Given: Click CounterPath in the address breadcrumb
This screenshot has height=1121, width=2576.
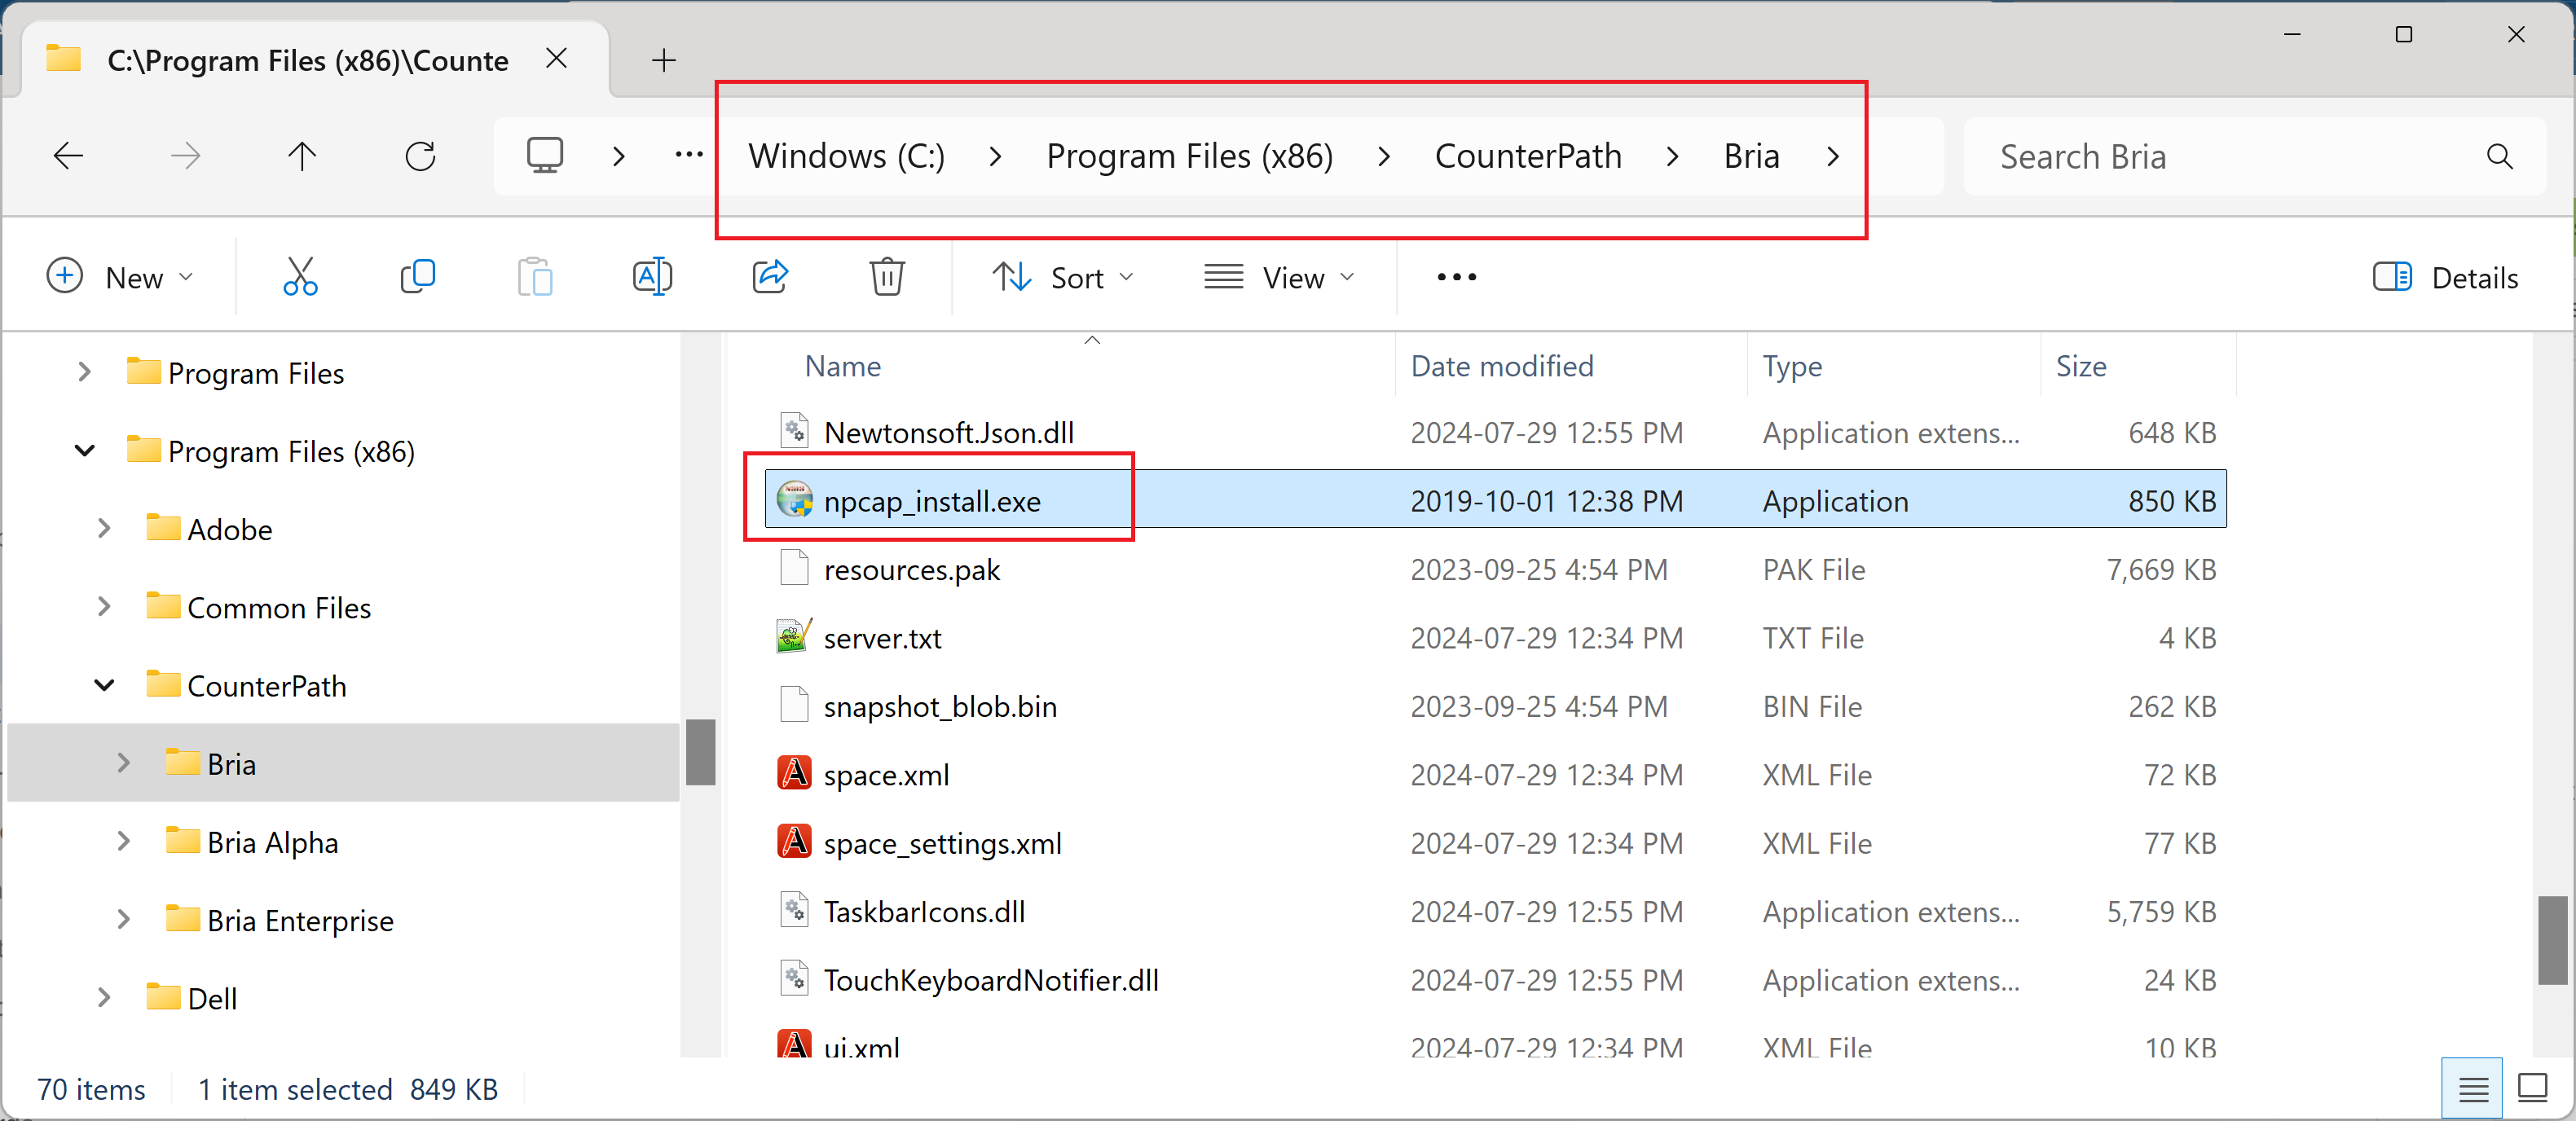Looking at the screenshot, I should 1527,156.
